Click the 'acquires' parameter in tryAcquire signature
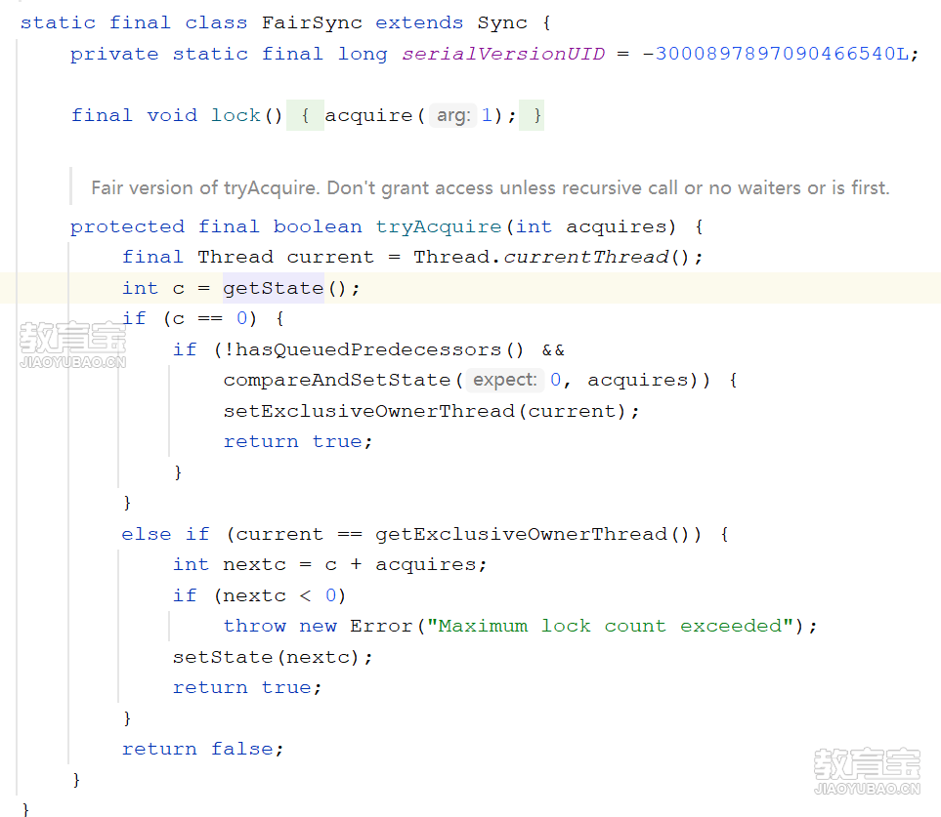 (617, 226)
